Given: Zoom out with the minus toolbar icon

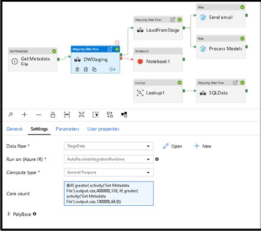Looking at the screenshot, I should point(39,115).
